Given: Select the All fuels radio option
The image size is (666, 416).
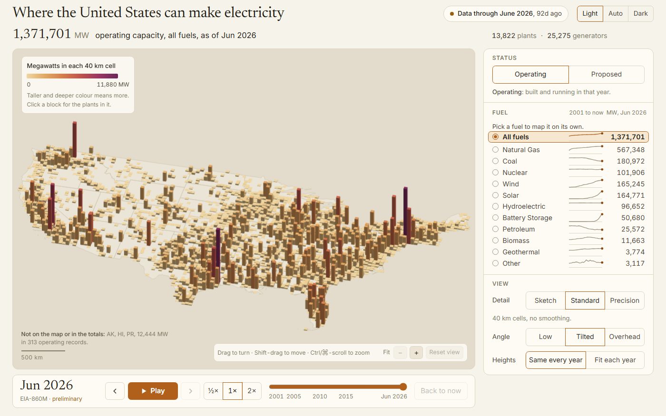Looking at the screenshot, I should coord(568,137).
